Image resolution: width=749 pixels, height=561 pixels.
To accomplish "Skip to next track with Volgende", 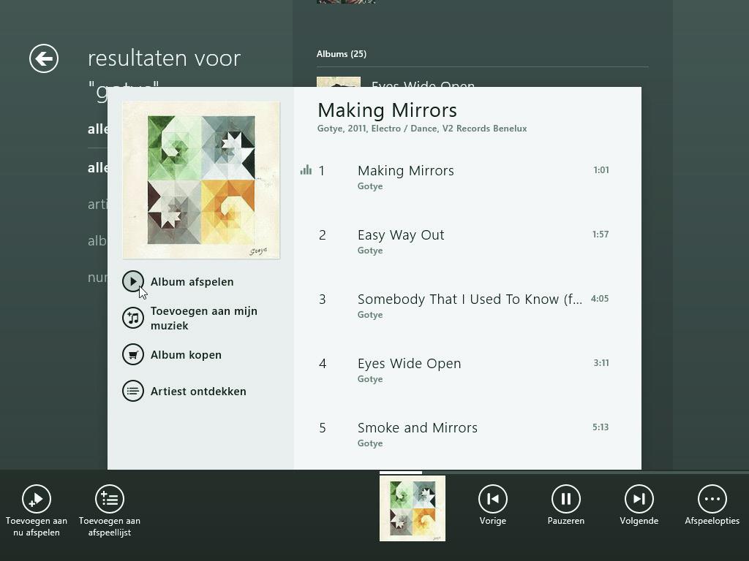I will (x=639, y=499).
